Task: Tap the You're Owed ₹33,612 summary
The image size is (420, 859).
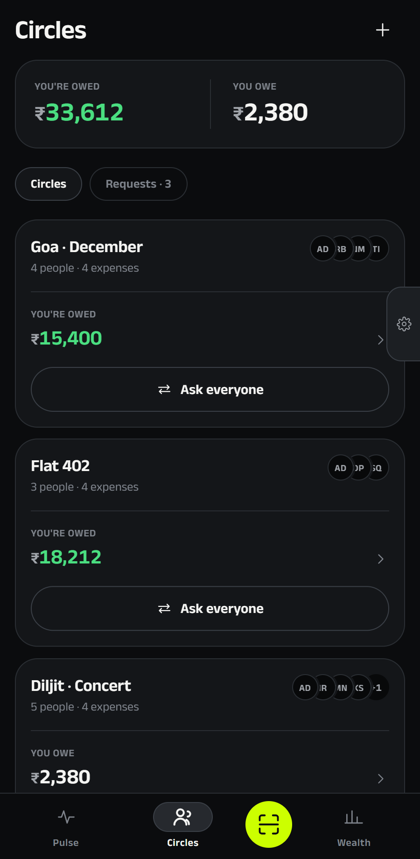Action: [113, 104]
